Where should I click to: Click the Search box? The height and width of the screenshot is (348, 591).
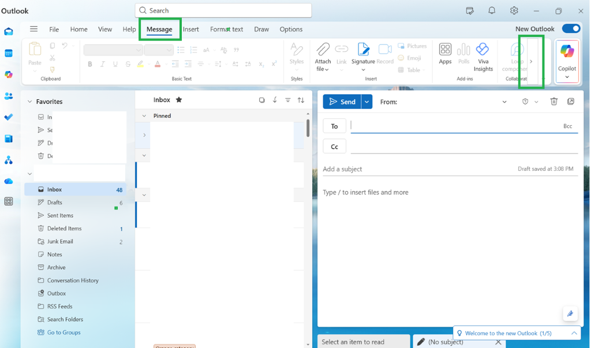point(223,10)
